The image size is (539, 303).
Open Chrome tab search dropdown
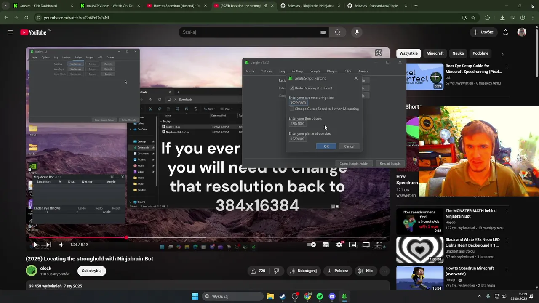(x=5, y=6)
